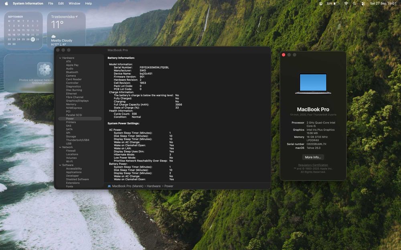Select Fibre Channel in the sidebar

click(x=75, y=97)
